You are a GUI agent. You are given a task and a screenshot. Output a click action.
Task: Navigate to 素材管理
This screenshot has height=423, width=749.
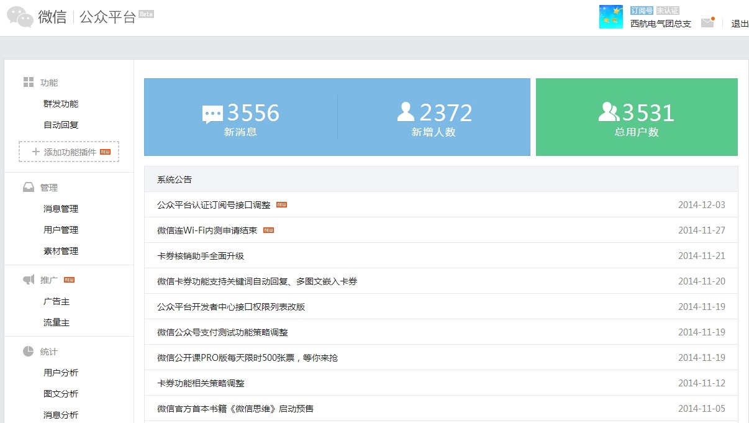click(x=61, y=251)
